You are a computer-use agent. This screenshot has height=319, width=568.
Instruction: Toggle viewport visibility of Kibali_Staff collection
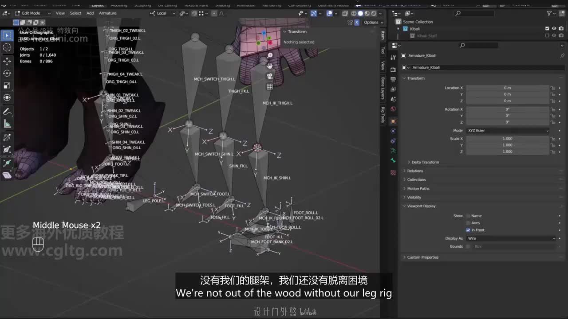pos(554,36)
